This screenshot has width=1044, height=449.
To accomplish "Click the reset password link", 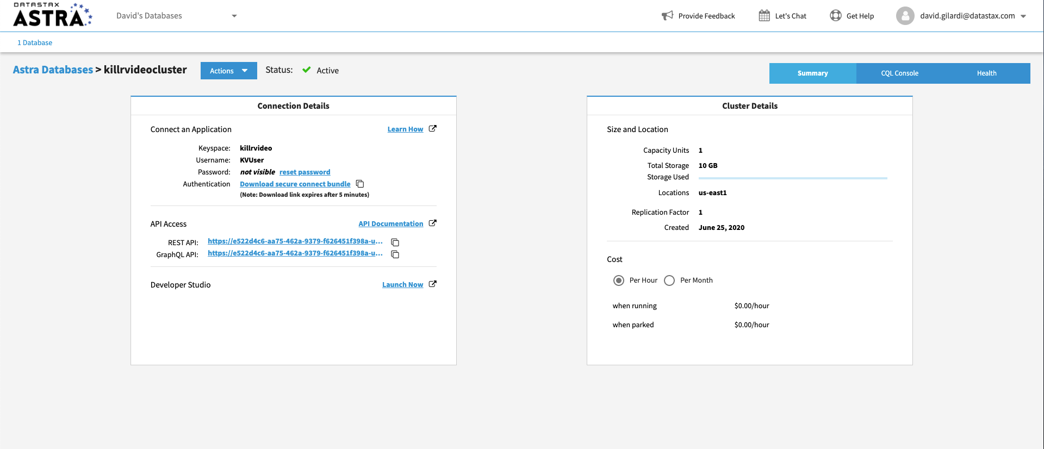I will pyautogui.click(x=304, y=172).
